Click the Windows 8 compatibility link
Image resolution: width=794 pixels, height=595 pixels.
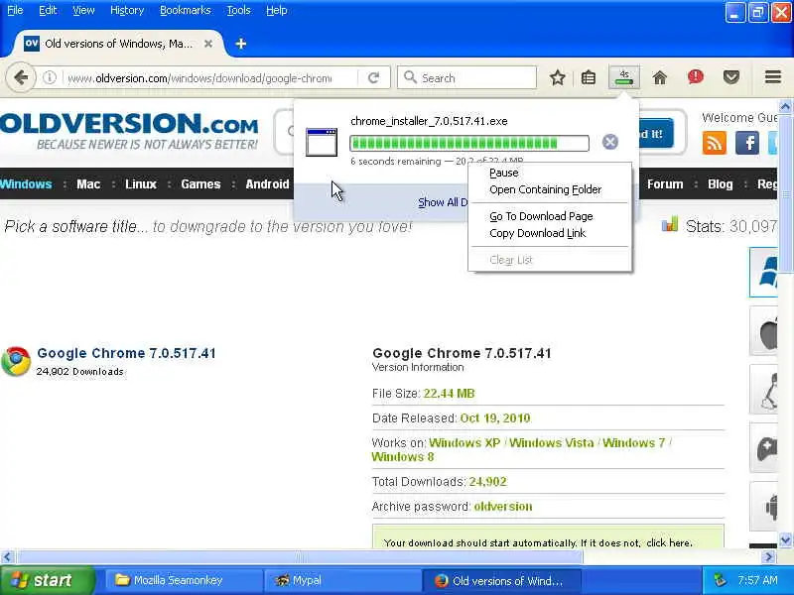coord(403,457)
